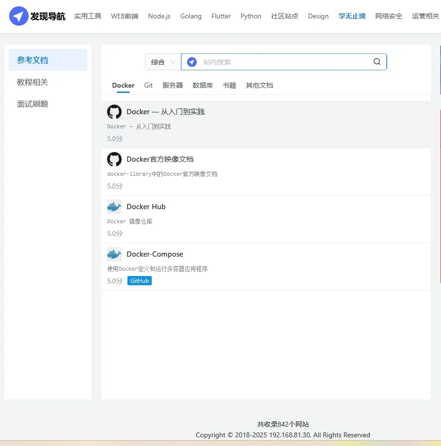Open 教程相关 in the left sidebar
The image size is (441, 446).
pyautogui.click(x=32, y=82)
